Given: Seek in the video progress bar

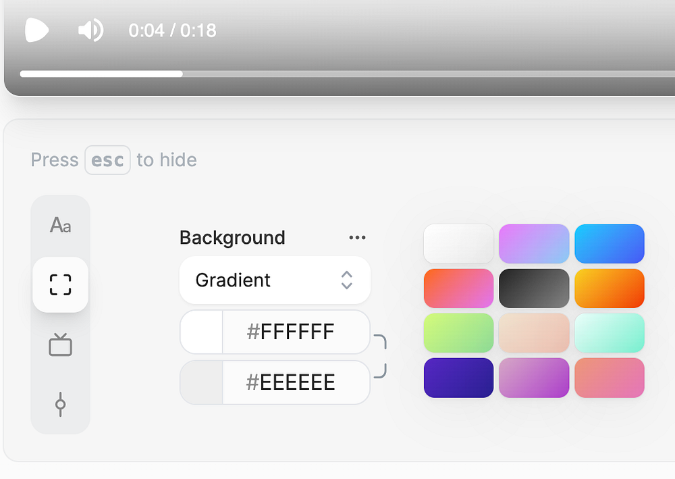Looking at the screenshot, I should [337, 74].
